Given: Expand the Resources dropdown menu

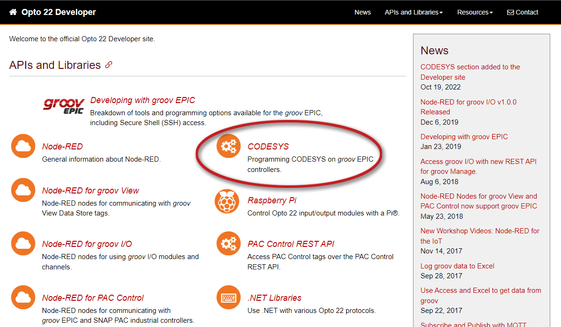Looking at the screenshot, I should pos(475,12).
